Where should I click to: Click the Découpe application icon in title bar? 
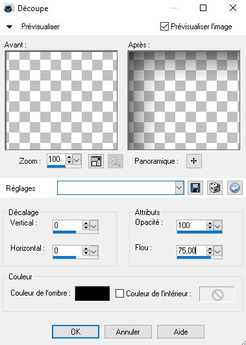[8, 8]
